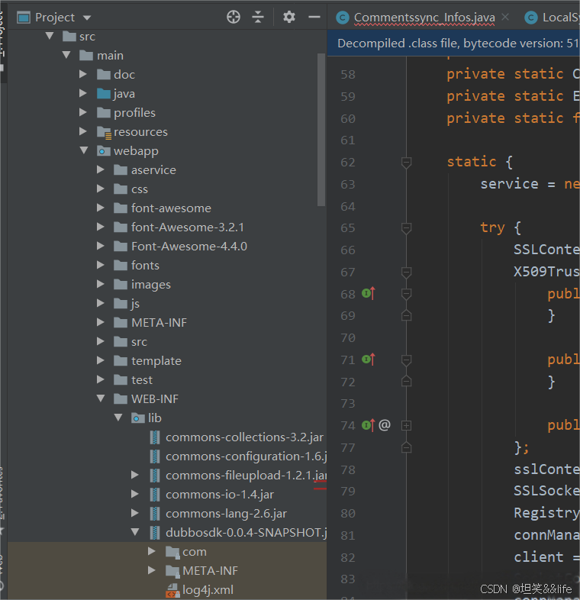
Task: Select the template folder
Action: [x=156, y=361]
